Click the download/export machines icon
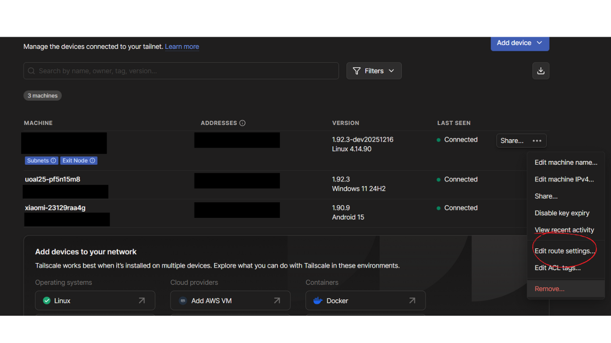This screenshot has width=611, height=343. 541,71
